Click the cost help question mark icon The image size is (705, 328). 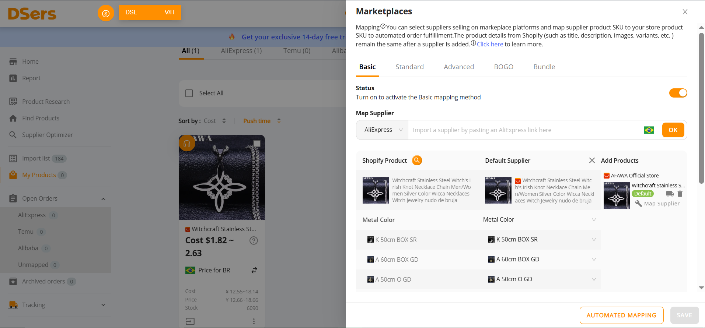pos(254,240)
